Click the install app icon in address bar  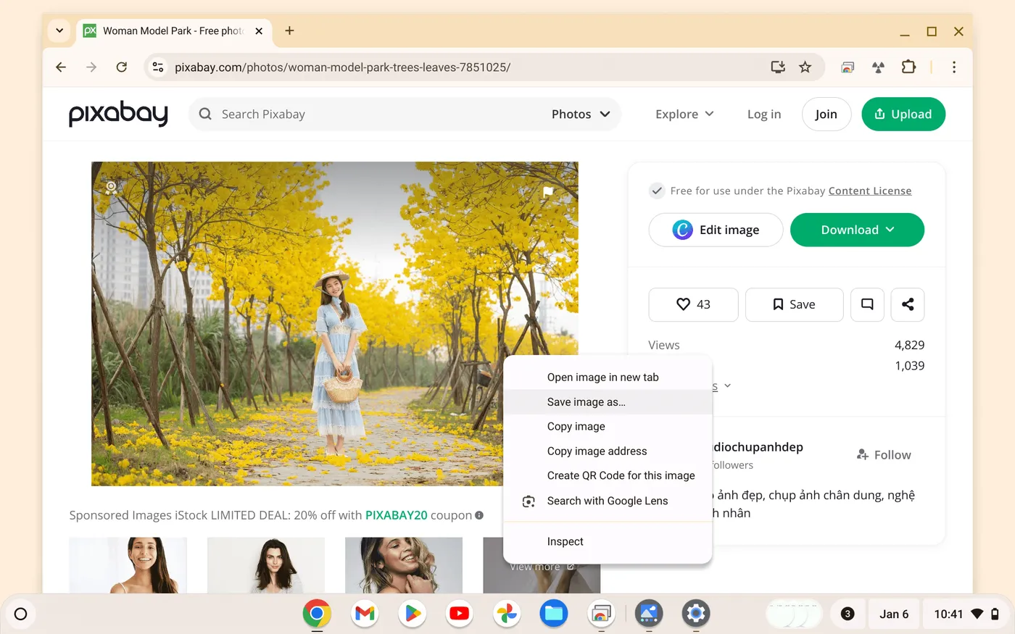tap(778, 67)
